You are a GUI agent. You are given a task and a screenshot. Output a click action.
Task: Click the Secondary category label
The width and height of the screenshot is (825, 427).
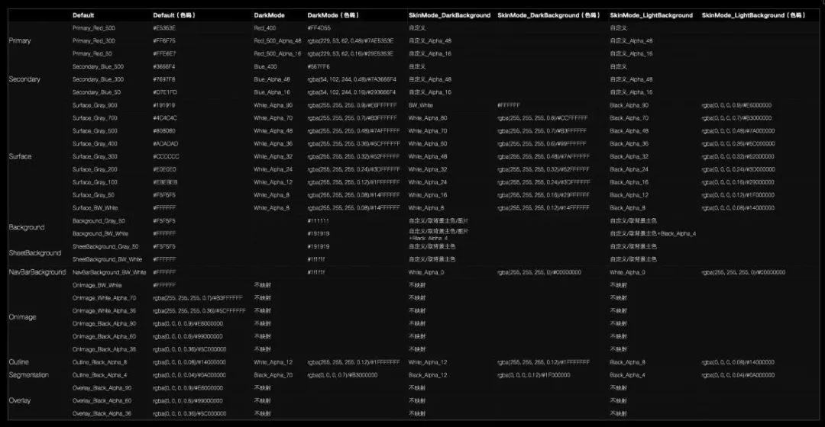tap(24, 79)
